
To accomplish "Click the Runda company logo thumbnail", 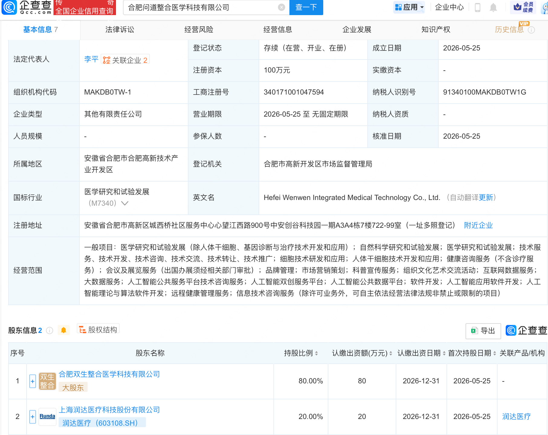I will tap(47, 417).
